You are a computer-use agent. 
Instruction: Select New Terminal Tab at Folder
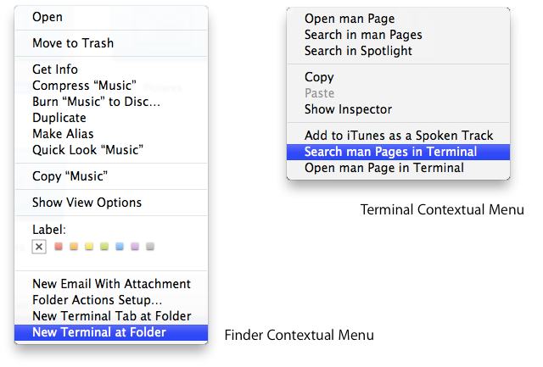tap(110, 316)
